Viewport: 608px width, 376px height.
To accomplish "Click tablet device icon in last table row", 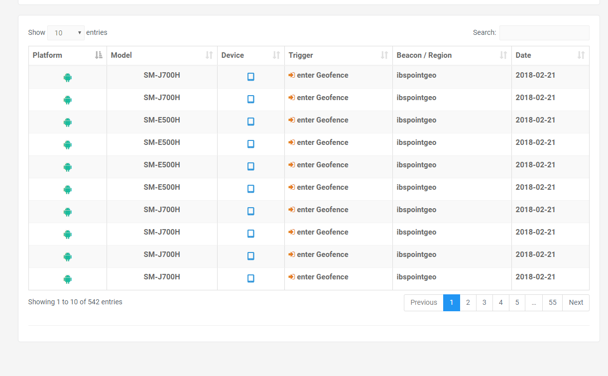I will pos(251,278).
